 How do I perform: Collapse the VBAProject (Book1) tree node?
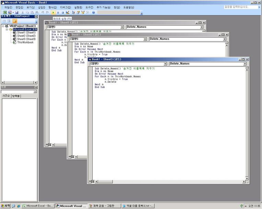pyautogui.click(x=3, y=26)
